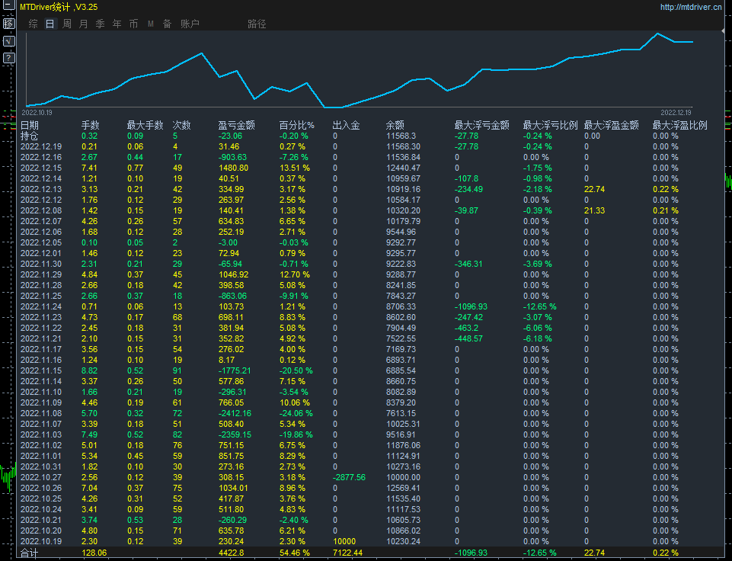This screenshot has width=732, height=561.
Task: Toggle the √ checkmark button
Action: [x=9, y=41]
